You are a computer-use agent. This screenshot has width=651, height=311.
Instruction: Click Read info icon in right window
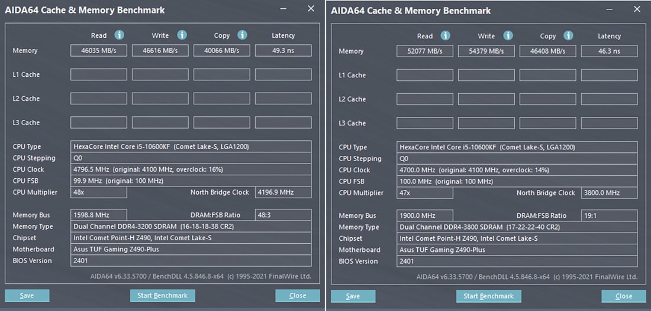pos(445,36)
